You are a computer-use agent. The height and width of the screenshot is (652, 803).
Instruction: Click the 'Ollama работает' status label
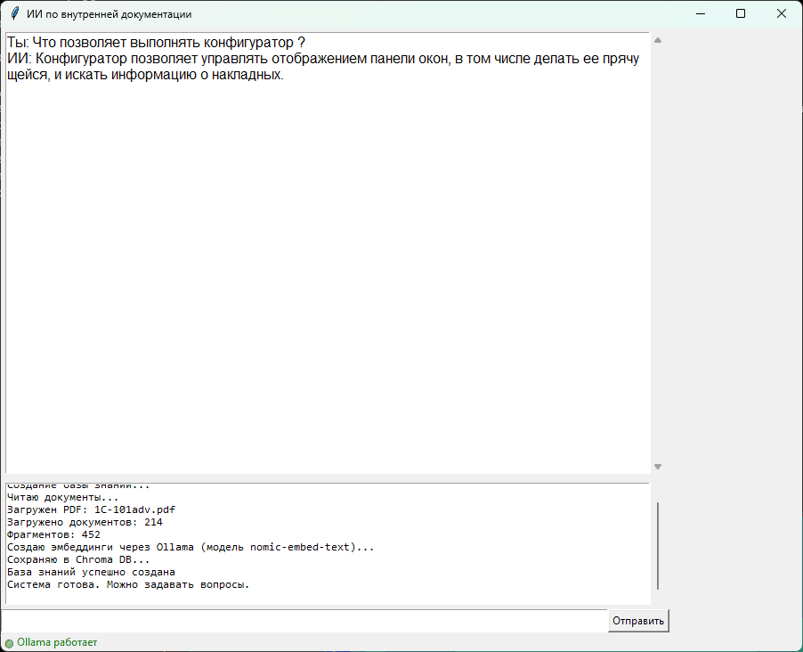(57, 642)
